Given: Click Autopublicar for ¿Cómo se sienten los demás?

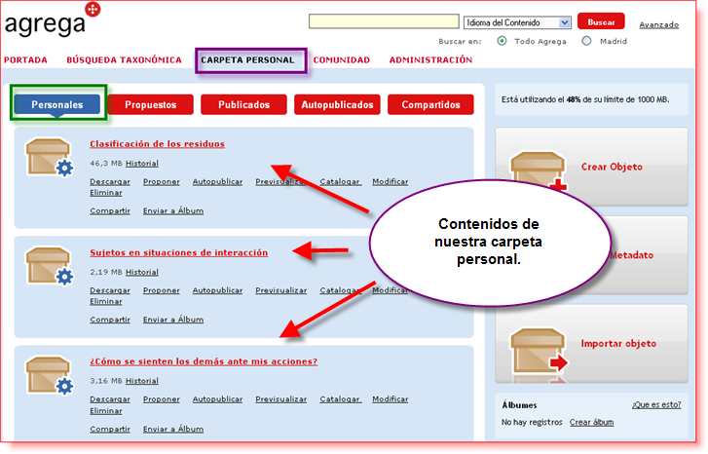Looking at the screenshot, I should coord(217,399).
